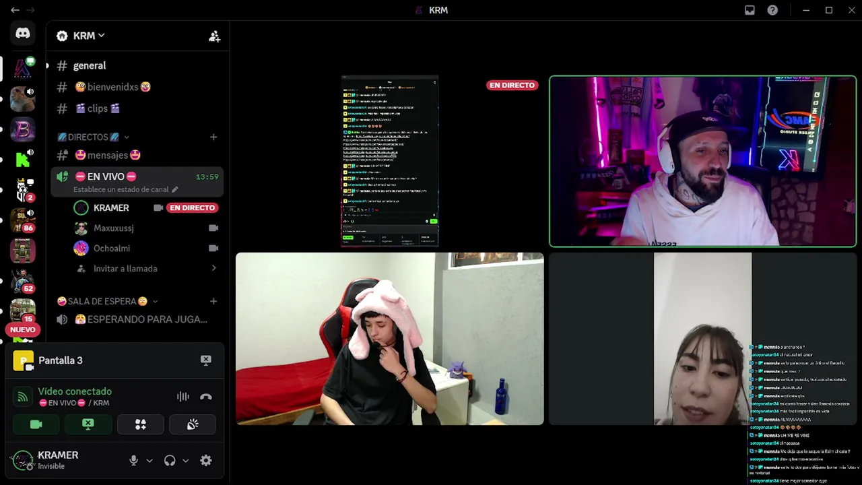
Task: Open the soundboard
Action: pos(193,424)
